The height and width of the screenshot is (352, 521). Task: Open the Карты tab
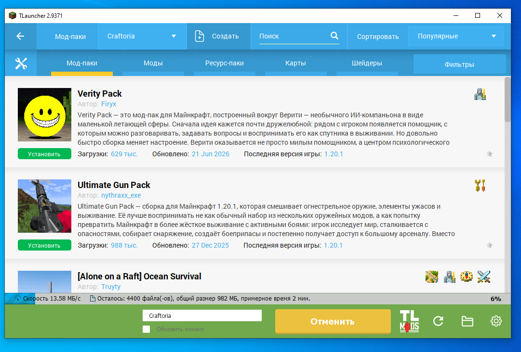(x=296, y=63)
